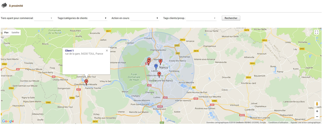
Task: Click the Pont-Saint-Vincent map label
Action: tap(140, 104)
